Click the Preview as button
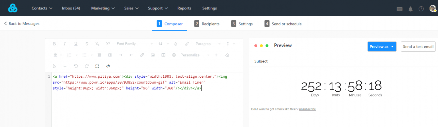 (382, 47)
